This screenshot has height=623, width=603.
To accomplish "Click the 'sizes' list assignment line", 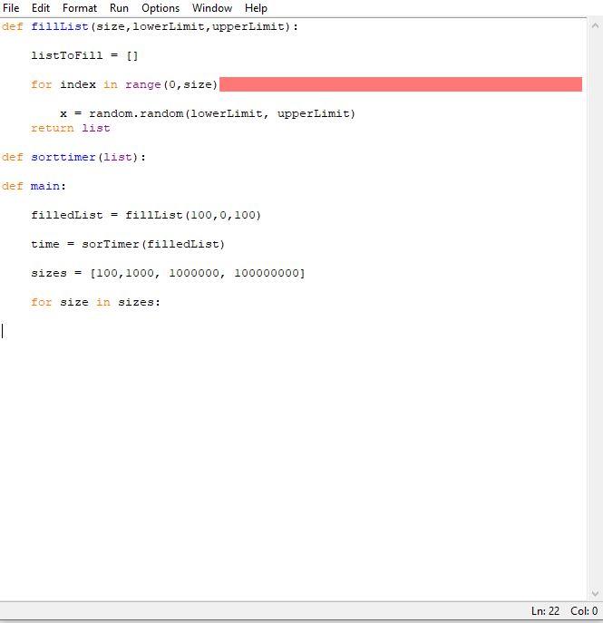I will 168,273.
